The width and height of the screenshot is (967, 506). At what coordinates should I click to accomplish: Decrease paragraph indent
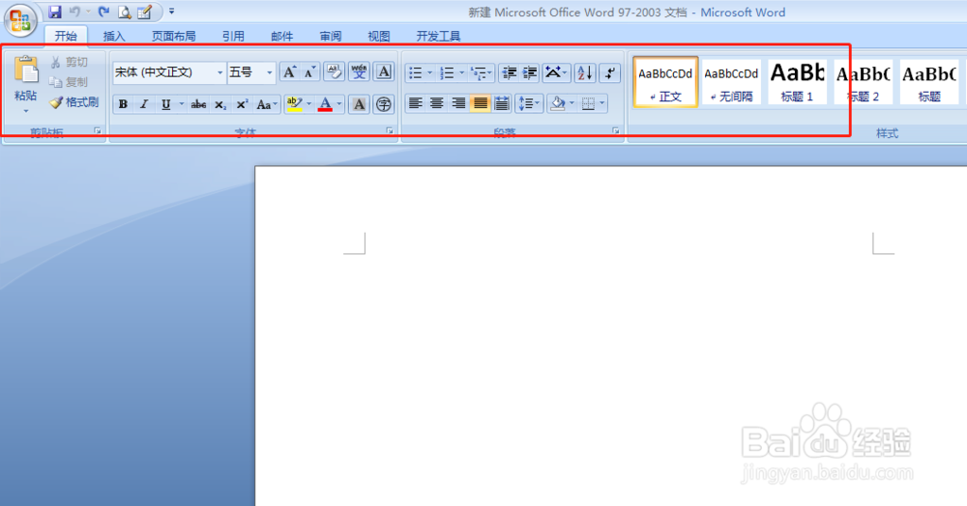click(509, 73)
